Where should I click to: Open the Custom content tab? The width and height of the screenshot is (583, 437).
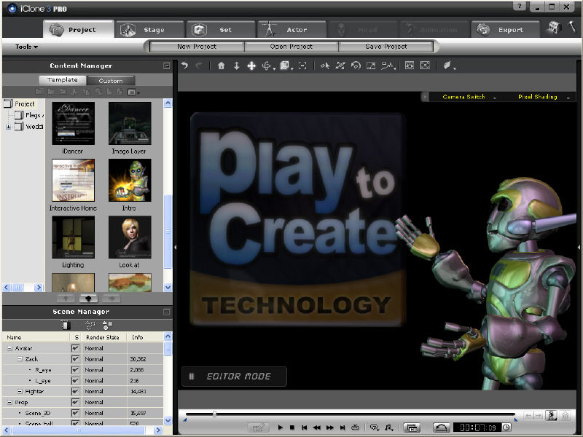110,81
